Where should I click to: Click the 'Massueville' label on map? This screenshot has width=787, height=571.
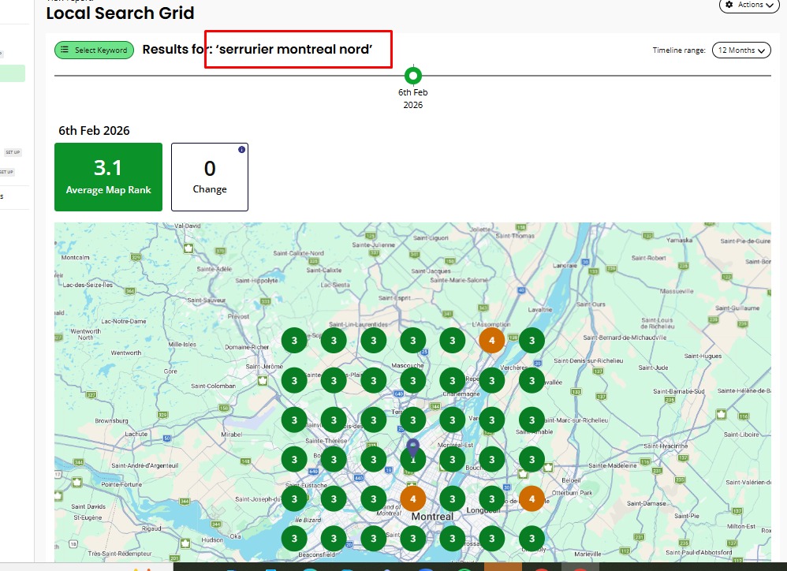click(677, 291)
